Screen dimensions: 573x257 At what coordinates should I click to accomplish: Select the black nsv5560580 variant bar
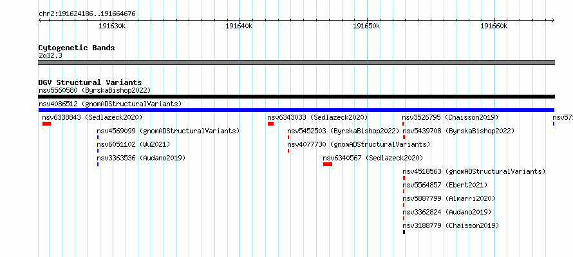click(x=296, y=97)
